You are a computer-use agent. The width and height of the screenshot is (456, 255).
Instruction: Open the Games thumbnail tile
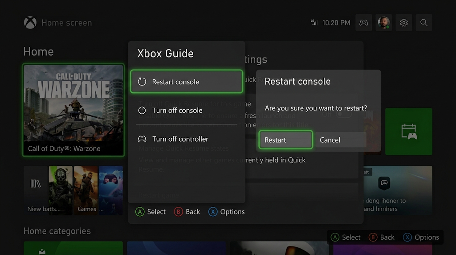click(86, 190)
